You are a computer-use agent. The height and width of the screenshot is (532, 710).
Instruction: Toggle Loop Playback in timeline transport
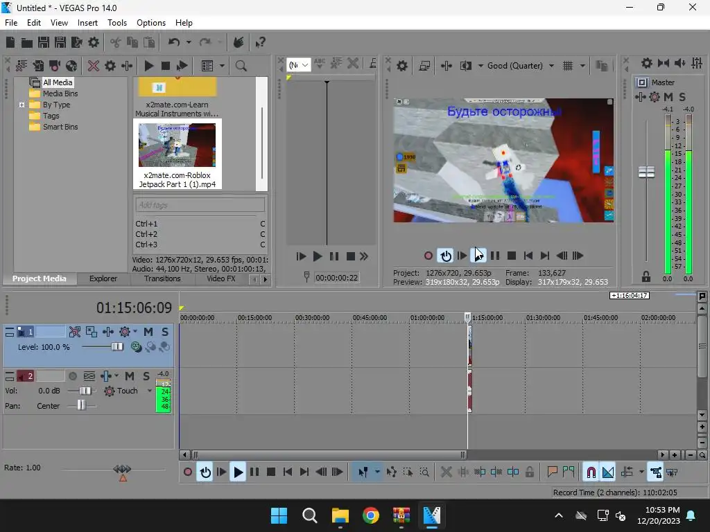(205, 472)
